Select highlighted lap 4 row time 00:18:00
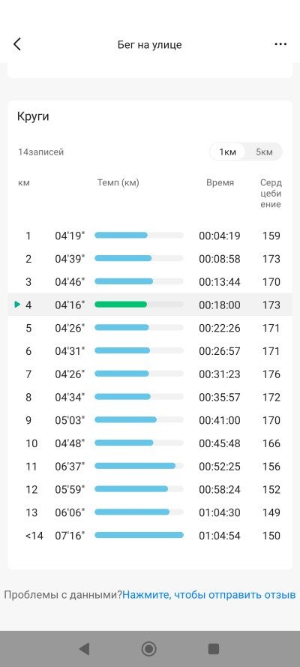 219,305
